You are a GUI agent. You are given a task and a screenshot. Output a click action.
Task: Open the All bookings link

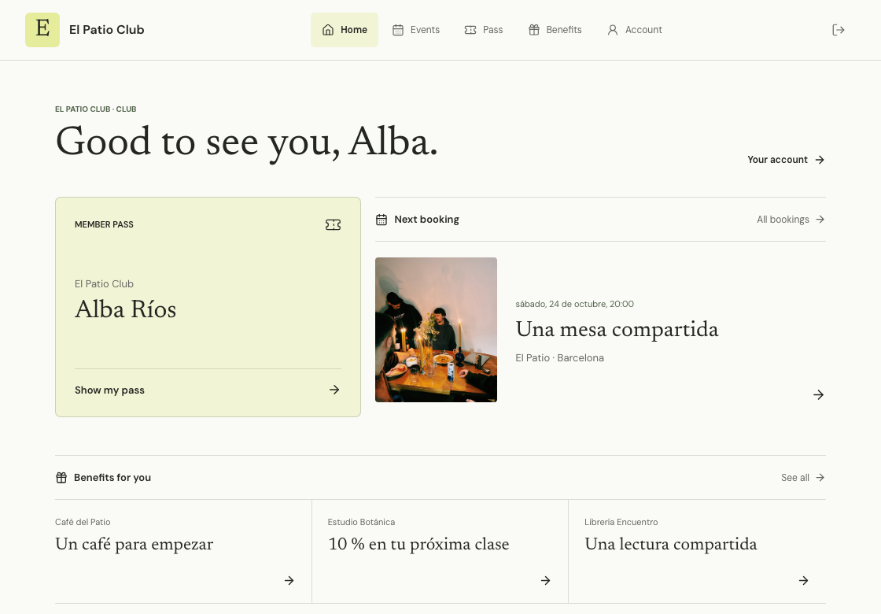click(x=791, y=220)
